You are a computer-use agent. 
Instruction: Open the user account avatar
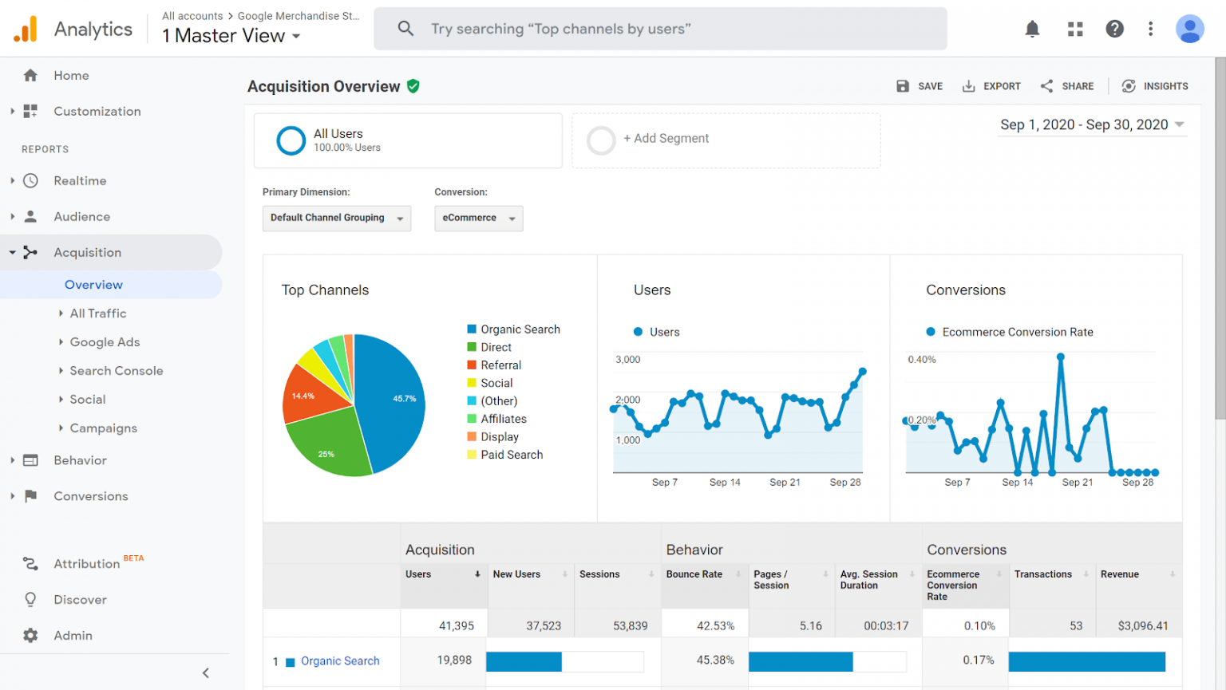tap(1189, 30)
